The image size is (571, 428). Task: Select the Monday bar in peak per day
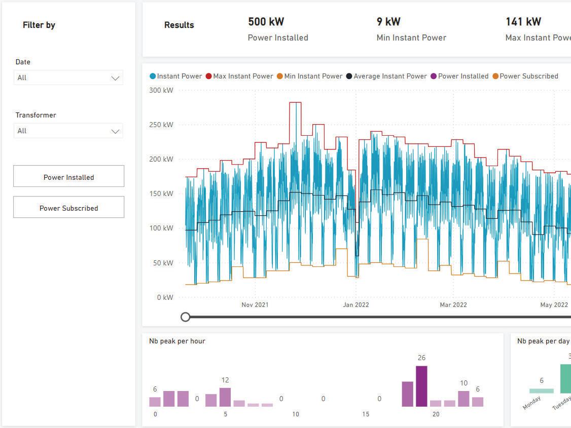[x=541, y=391]
